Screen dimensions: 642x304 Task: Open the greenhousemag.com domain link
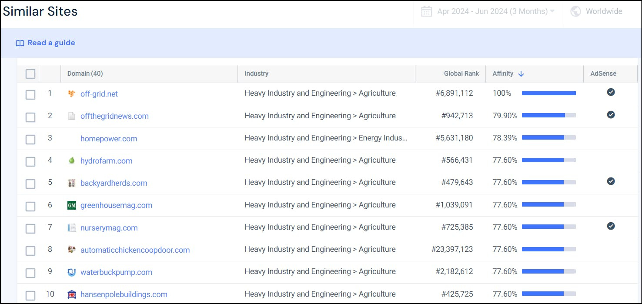click(116, 205)
